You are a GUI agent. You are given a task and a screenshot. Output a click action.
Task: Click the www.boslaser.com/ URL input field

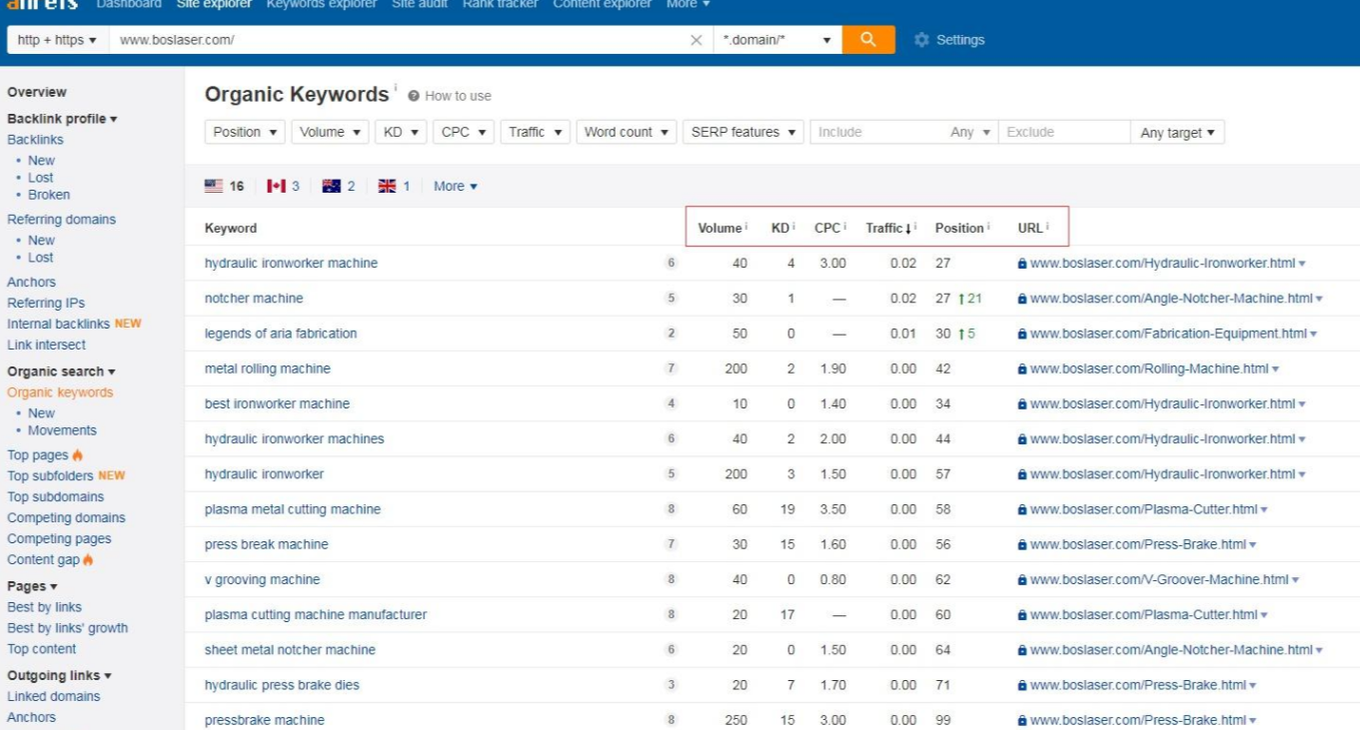click(x=400, y=40)
